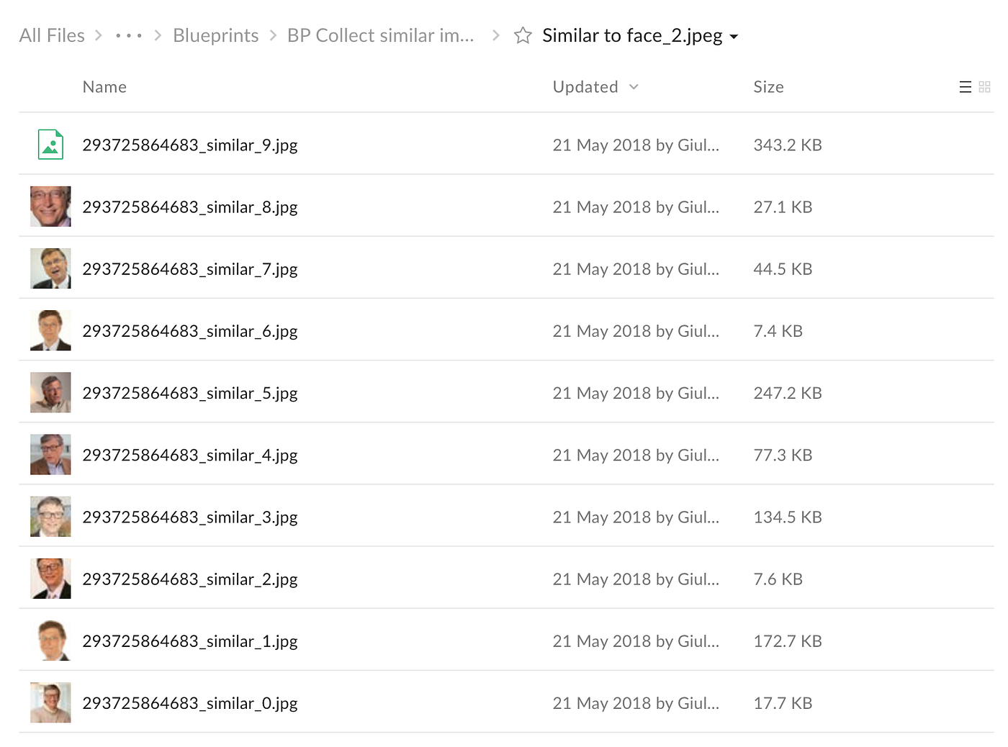Open the BP Collect similar im... breadcrumb
Viewport: 1008px width, 747px height.
pyautogui.click(x=381, y=35)
